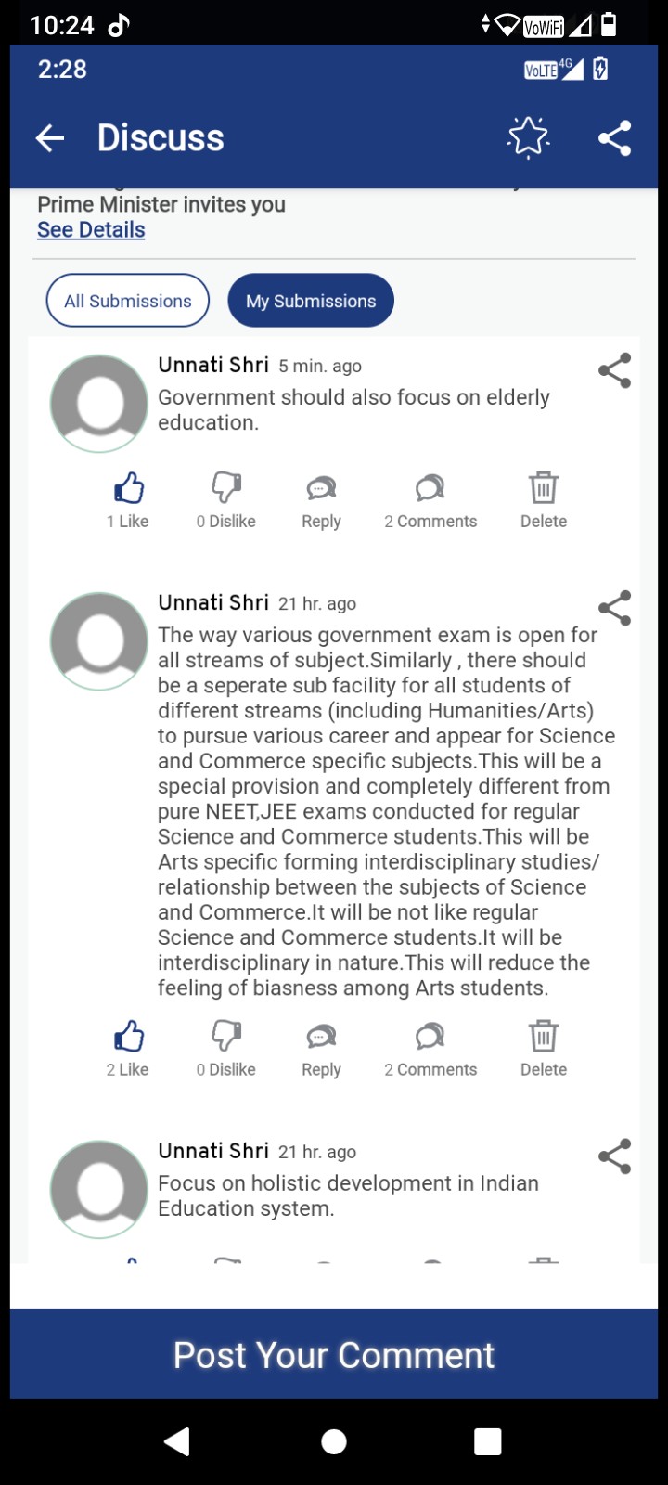
Task: Dislike the government exam streams comment
Action: pos(226,1049)
